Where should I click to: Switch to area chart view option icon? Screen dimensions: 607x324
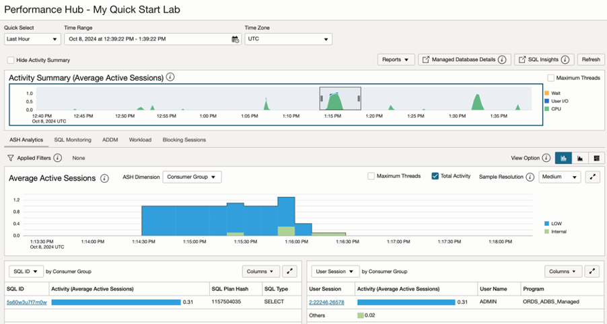[x=579, y=158]
